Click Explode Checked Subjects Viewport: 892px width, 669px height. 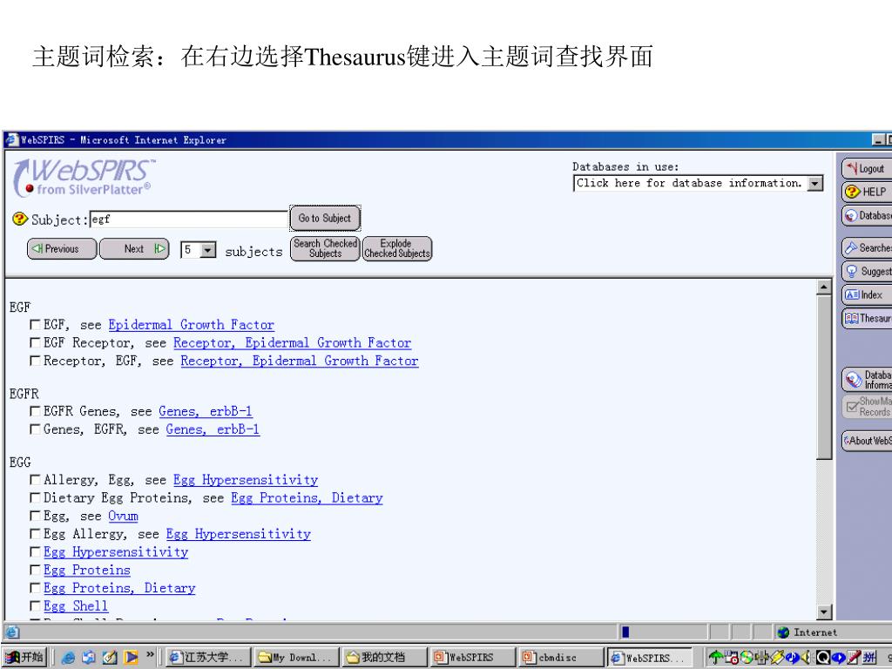pos(397,248)
